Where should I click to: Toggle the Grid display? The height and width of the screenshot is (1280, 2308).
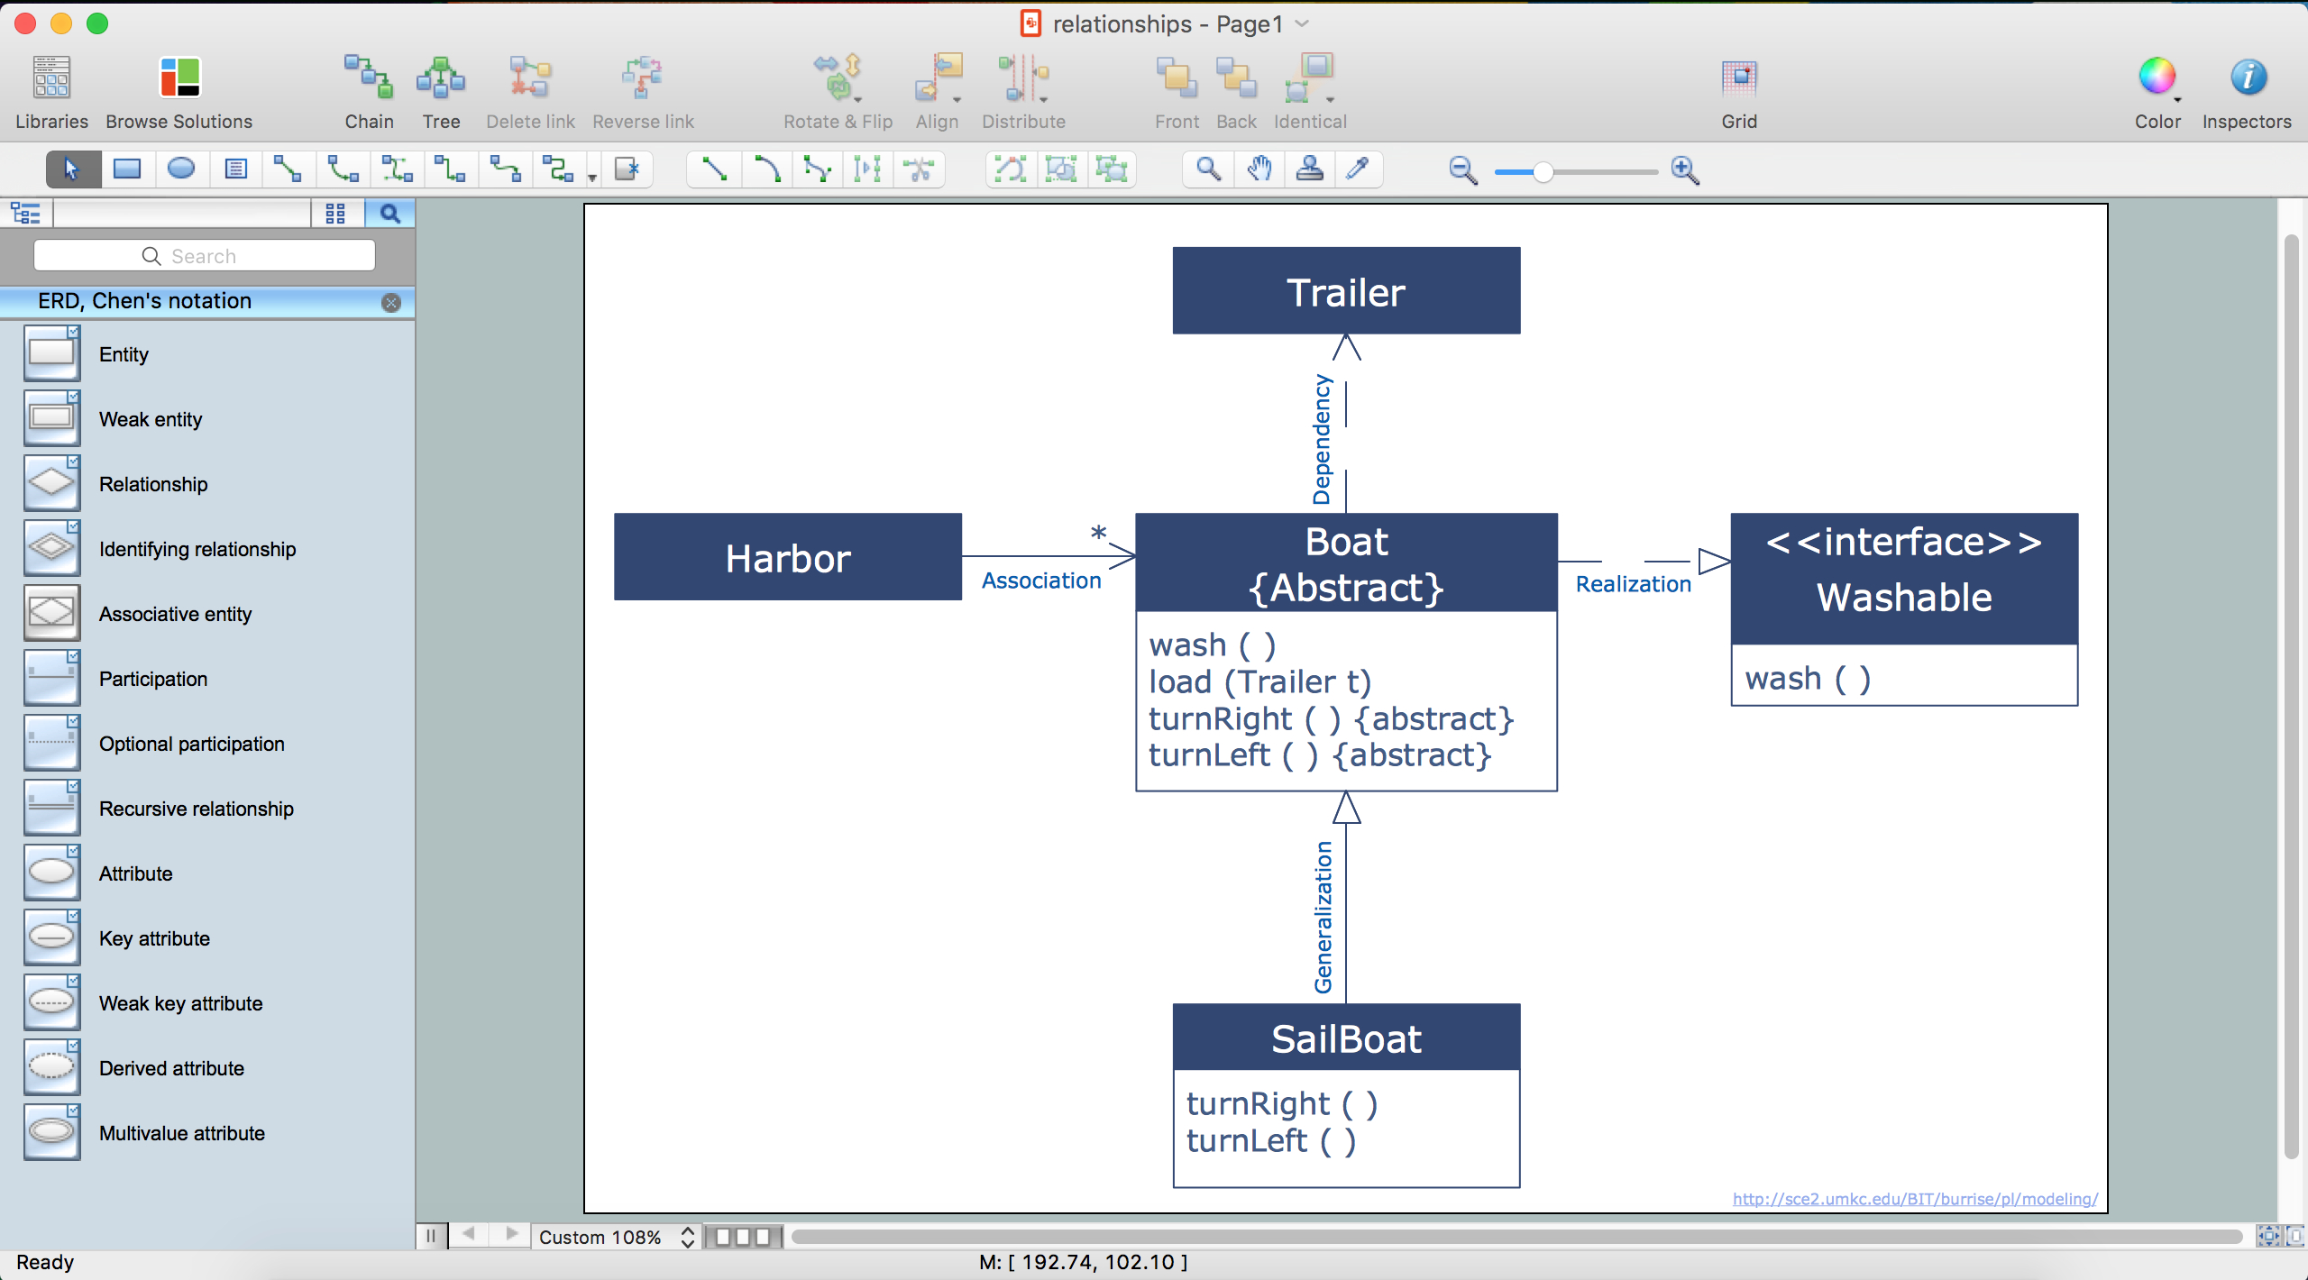1737,76
